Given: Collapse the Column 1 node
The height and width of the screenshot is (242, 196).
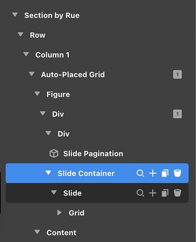Looking at the screenshot, I should [26, 54].
